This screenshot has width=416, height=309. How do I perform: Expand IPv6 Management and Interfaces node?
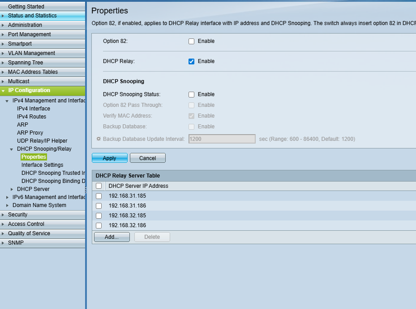coord(8,197)
